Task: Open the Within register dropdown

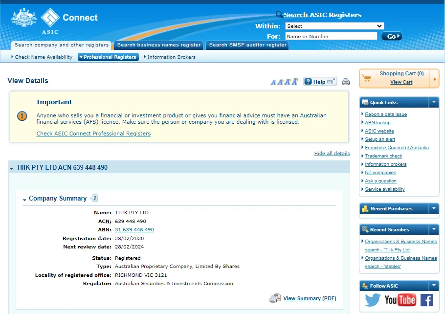Action: click(x=334, y=26)
